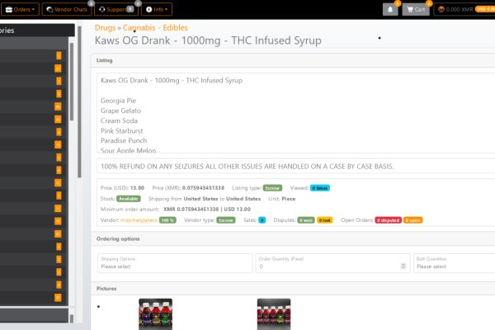Go to the Drugs category breadcrumb
This screenshot has width=495, height=330.
click(x=105, y=28)
